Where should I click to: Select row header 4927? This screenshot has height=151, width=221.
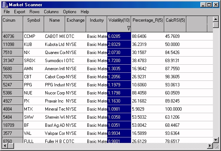[13, 101]
